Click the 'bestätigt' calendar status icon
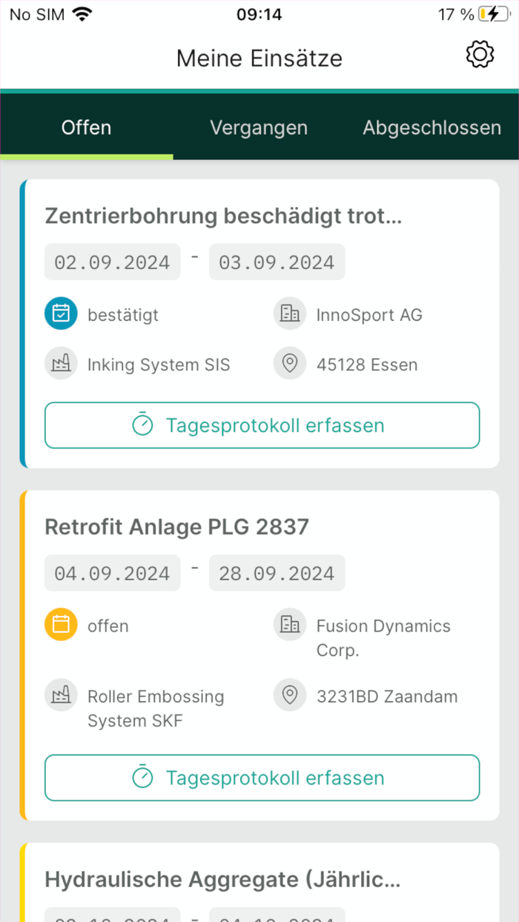The width and height of the screenshot is (519, 922). point(61,314)
